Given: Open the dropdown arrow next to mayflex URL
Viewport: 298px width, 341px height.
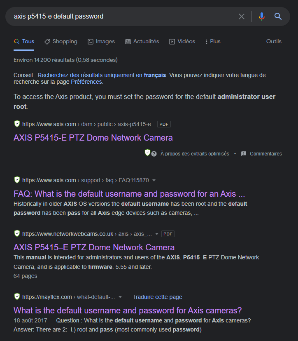Looking at the screenshot, I should click(120, 297).
